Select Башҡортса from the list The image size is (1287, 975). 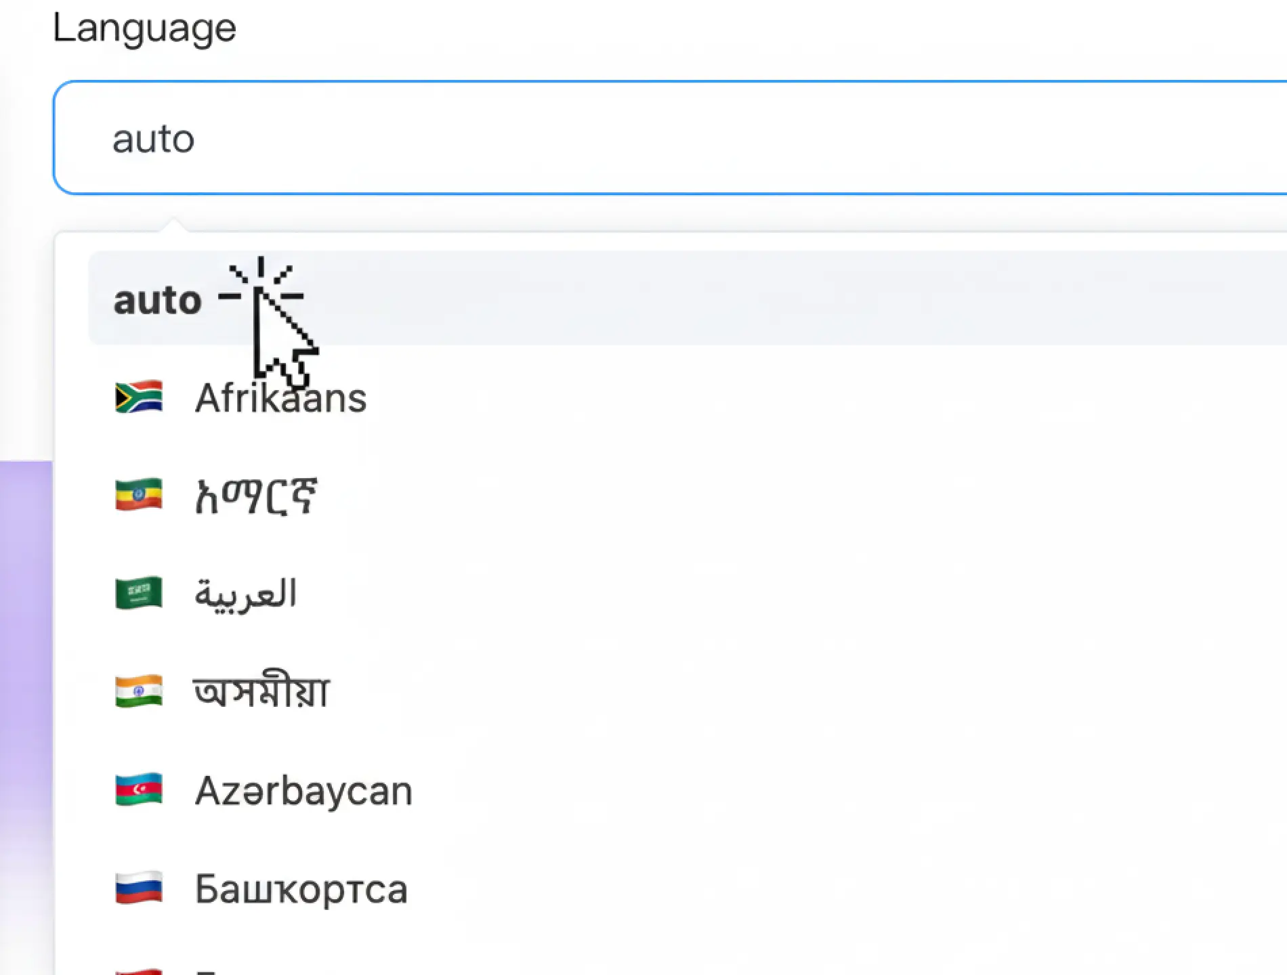(x=300, y=889)
